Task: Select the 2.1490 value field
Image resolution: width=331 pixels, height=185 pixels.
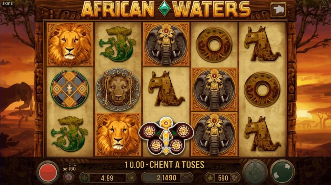Action: (167, 178)
